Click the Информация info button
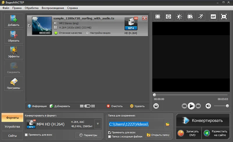 tap(37, 106)
